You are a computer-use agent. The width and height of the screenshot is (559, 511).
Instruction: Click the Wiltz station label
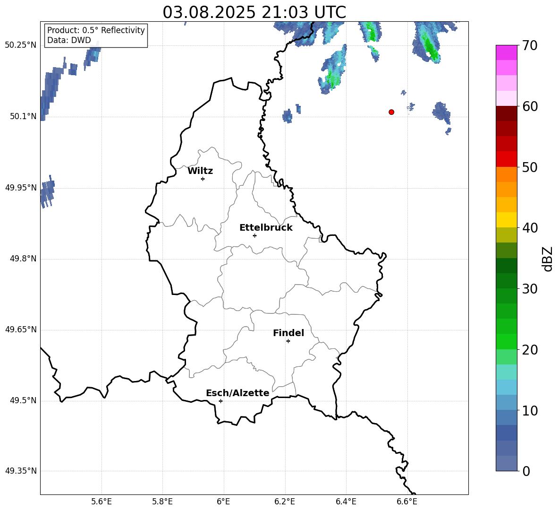click(x=200, y=171)
